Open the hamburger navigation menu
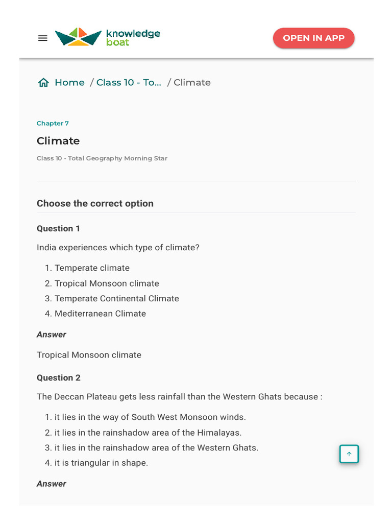Viewport: 392px width, 523px height. (x=43, y=38)
